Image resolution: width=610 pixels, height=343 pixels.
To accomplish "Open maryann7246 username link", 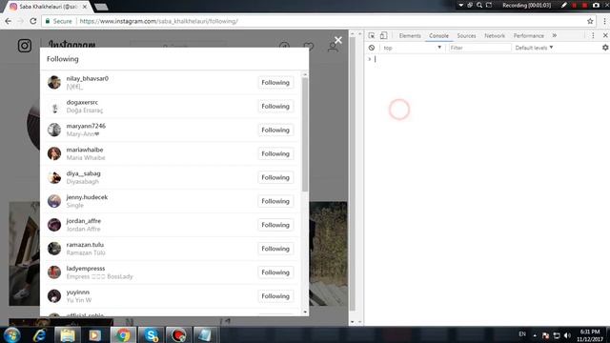I will pyautogui.click(x=86, y=126).
